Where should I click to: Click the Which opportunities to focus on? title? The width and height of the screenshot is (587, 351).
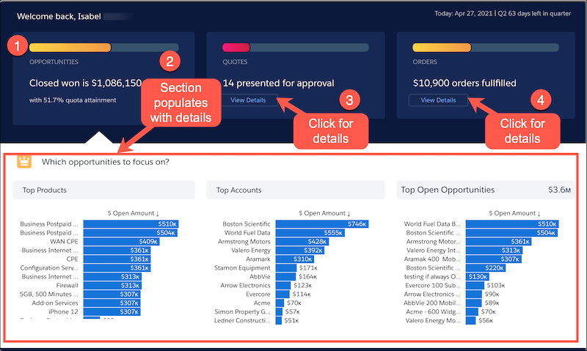(x=106, y=162)
